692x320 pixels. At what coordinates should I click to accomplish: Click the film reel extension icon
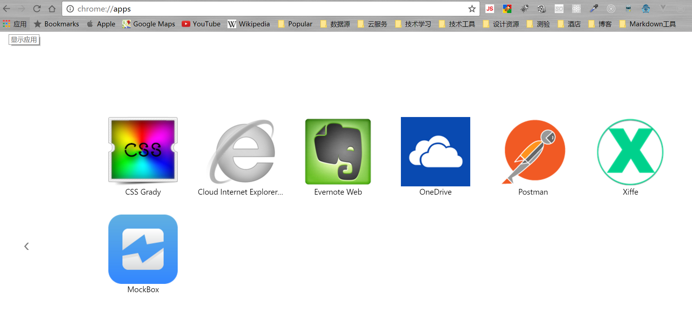(542, 9)
